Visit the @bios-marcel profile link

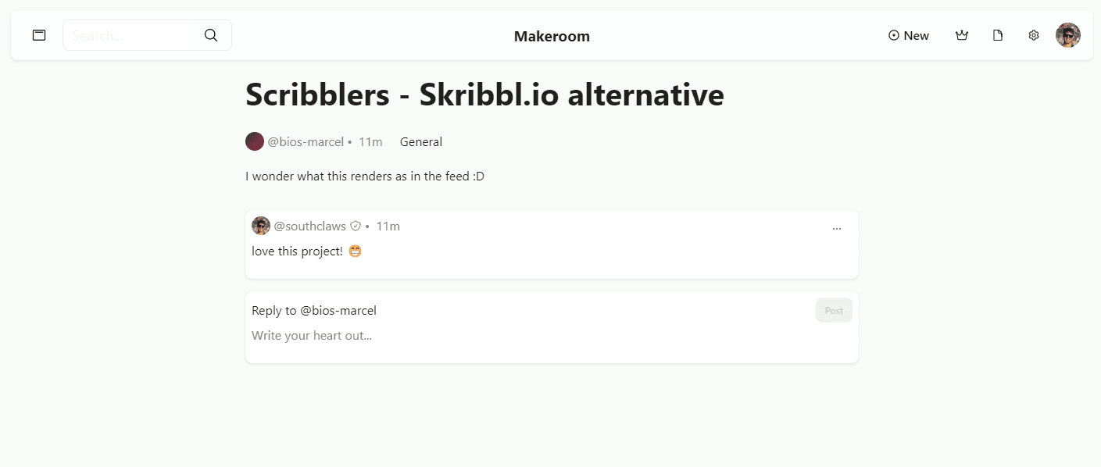(x=306, y=142)
